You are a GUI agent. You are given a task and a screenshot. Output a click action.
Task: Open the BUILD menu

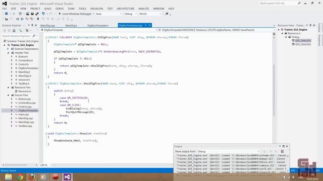coord(48,9)
